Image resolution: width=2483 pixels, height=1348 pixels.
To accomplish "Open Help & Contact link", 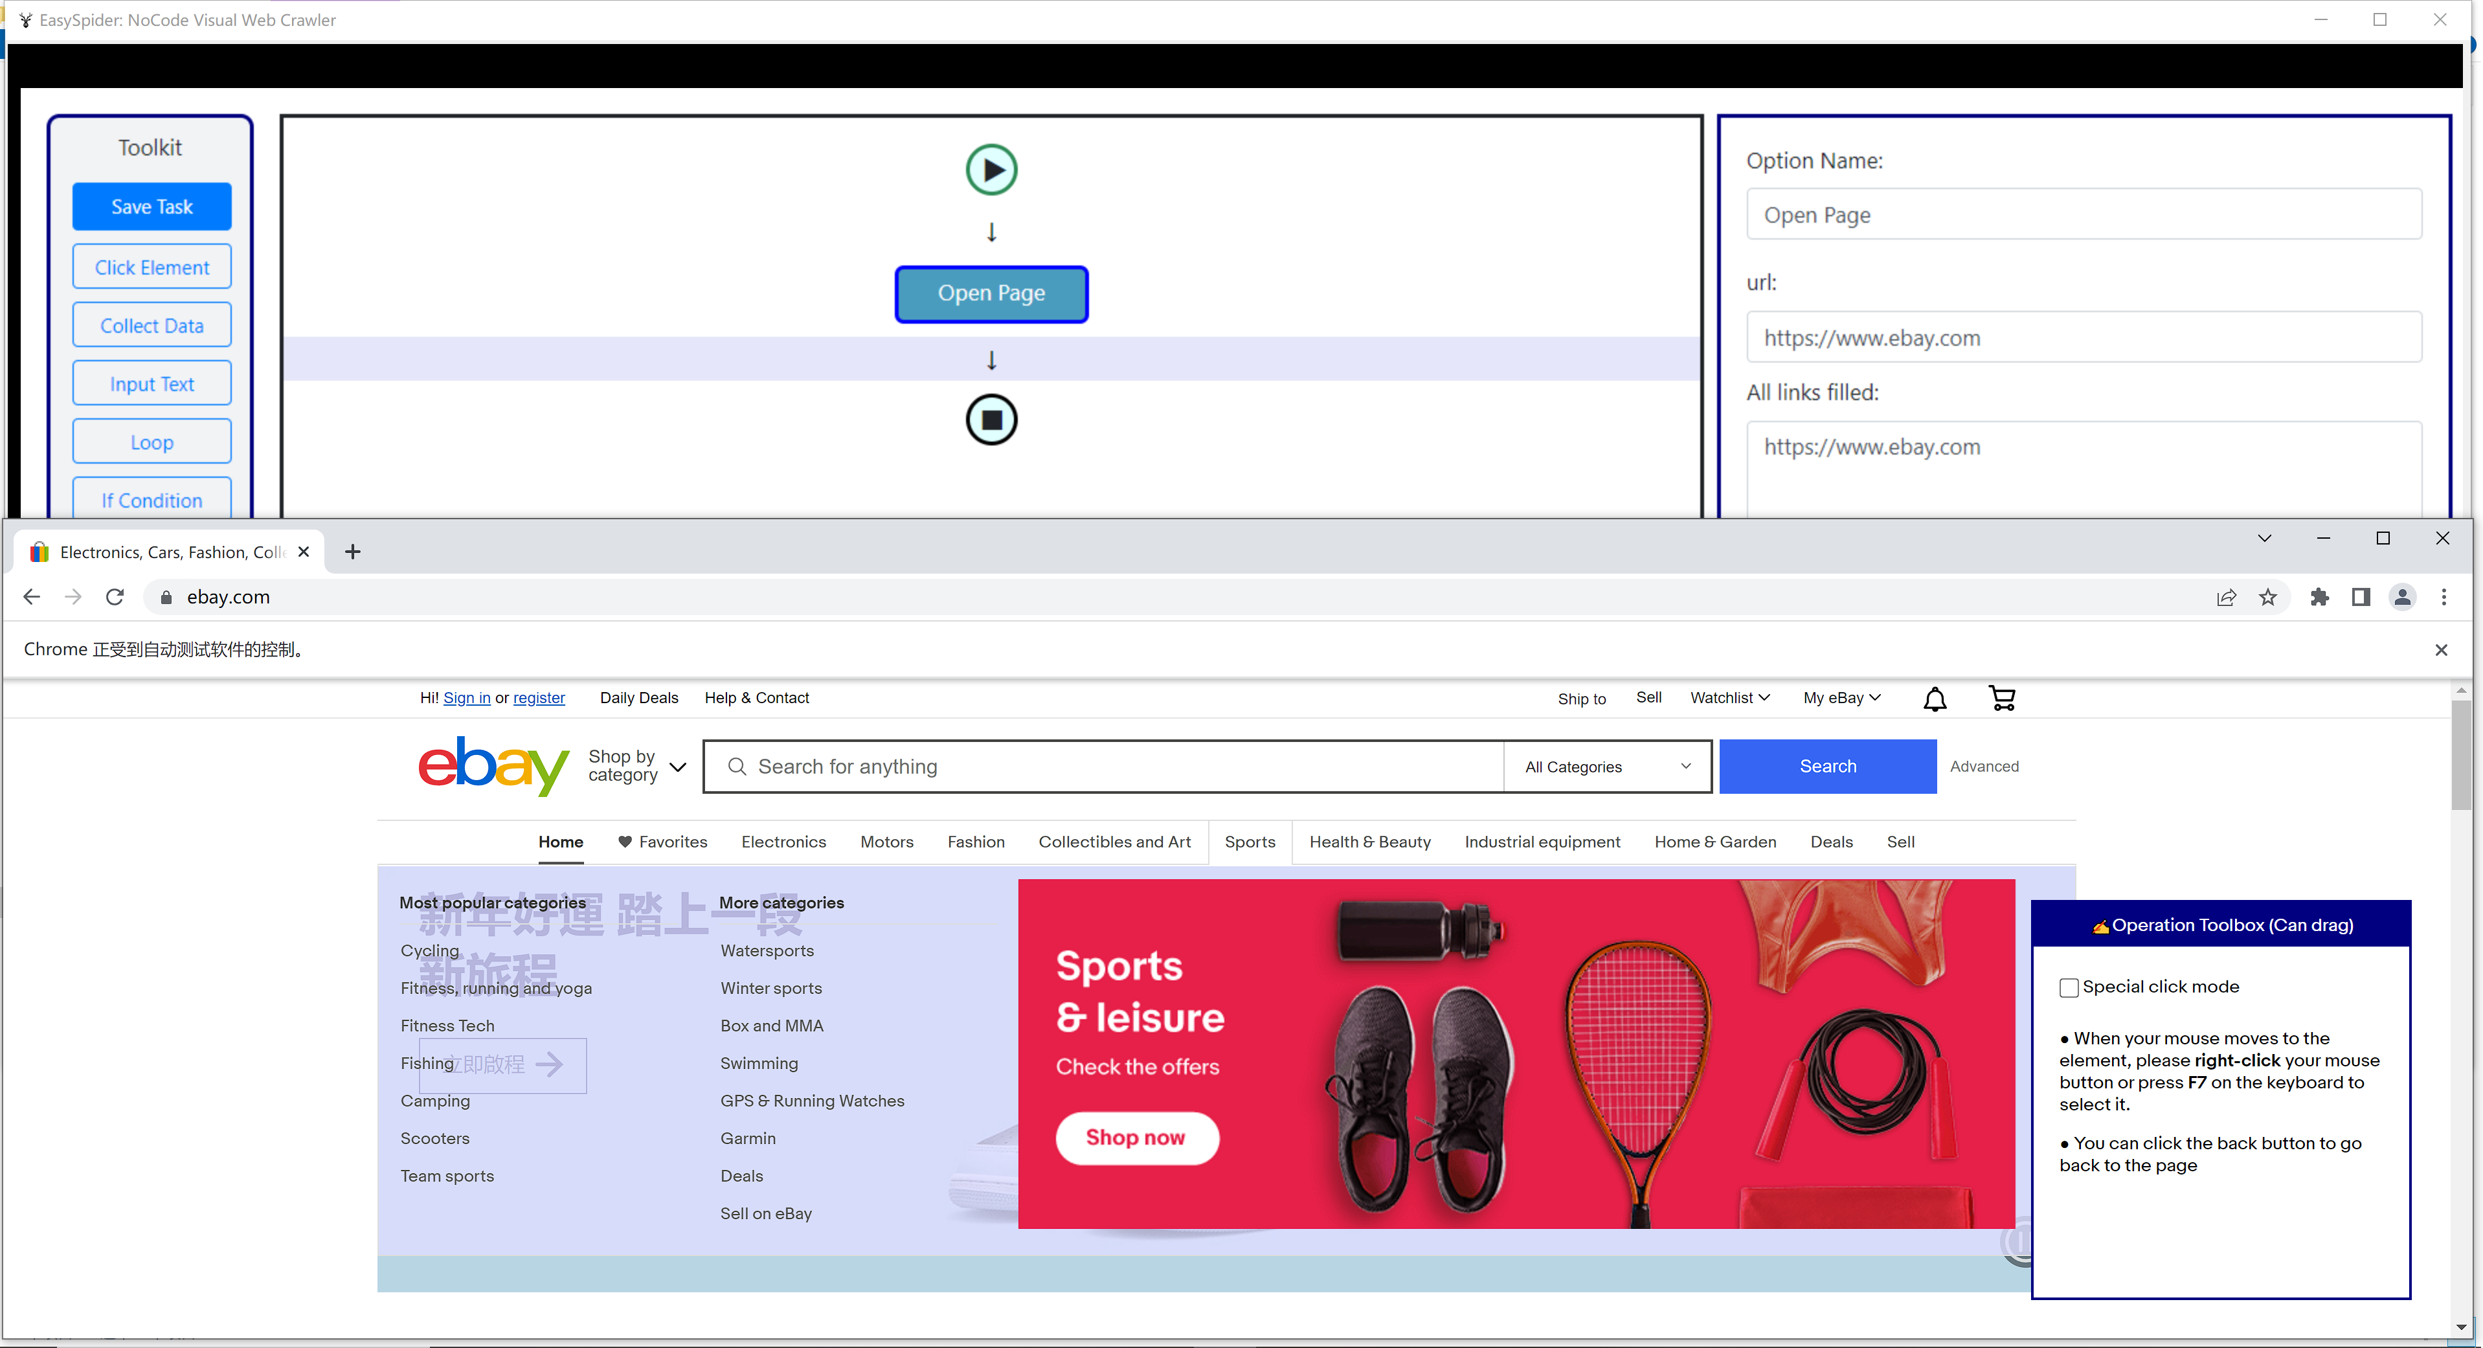I will coord(757,698).
